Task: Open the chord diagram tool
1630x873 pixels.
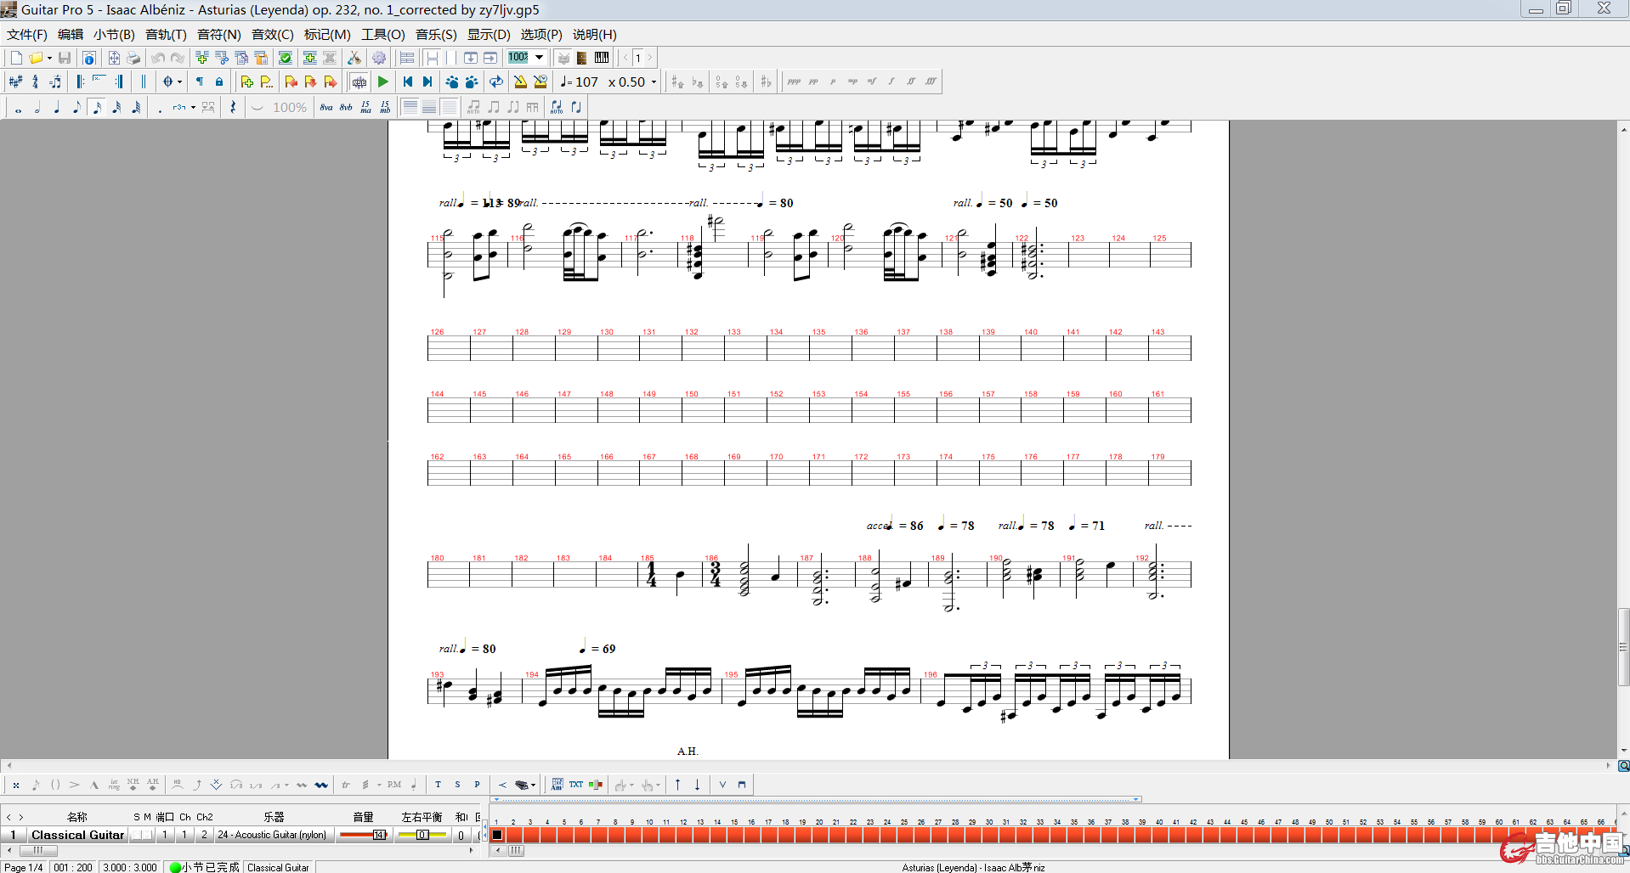Action: [557, 785]
